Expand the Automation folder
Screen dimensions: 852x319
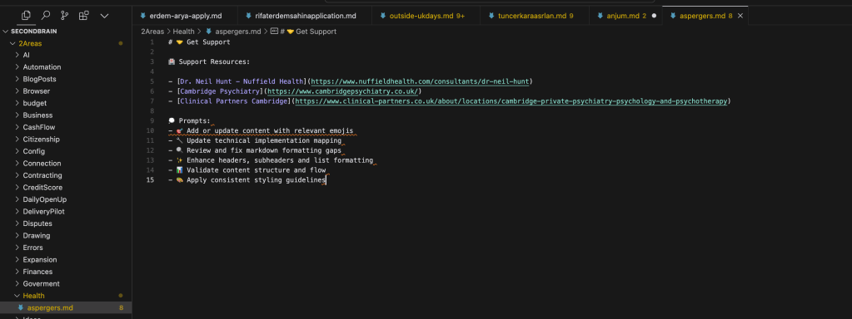click(x=42, y=67)
